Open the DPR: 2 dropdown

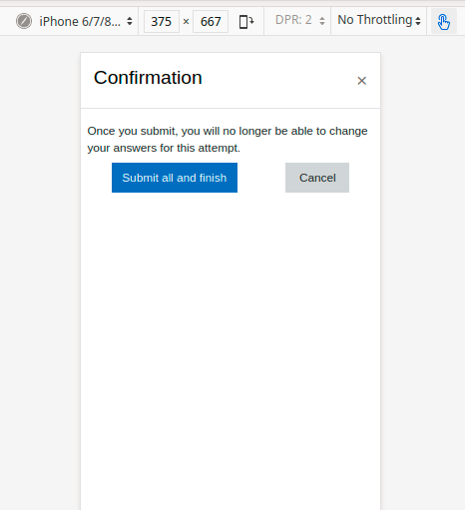pos(299,21)
